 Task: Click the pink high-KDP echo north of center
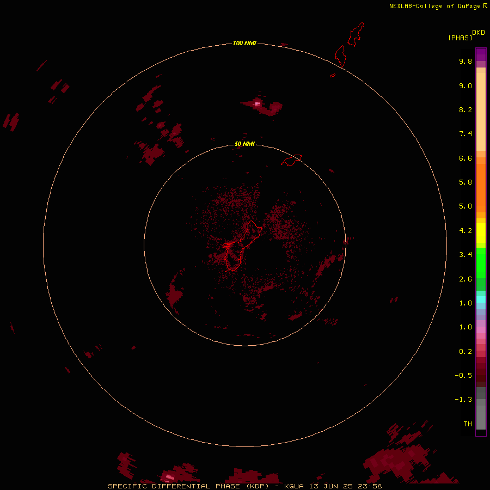(257, 104)
